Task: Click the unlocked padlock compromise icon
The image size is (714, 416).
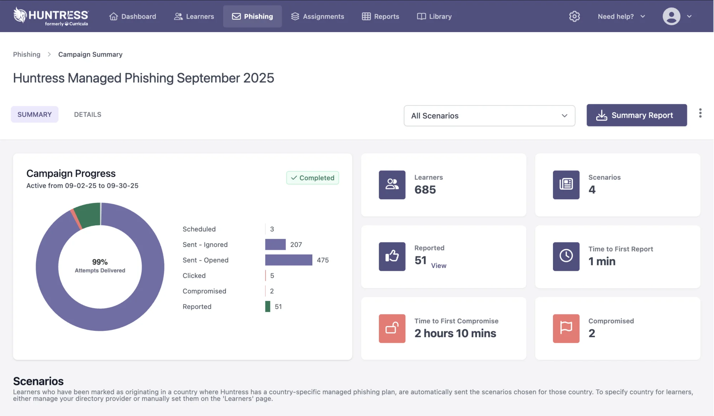Action: [392, 328]
